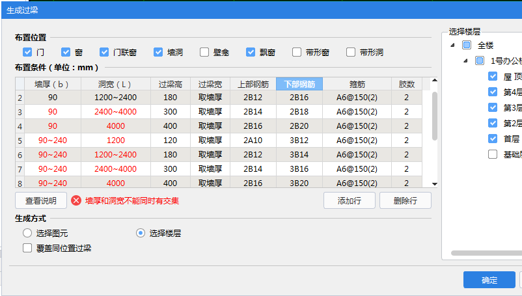522x296 pixels.
Task: Click 下部钢筋 cell 2B20 in row 4
Action: [x=299, y=126]
